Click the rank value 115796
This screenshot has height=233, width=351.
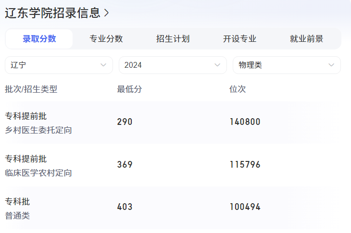[245, 165]
